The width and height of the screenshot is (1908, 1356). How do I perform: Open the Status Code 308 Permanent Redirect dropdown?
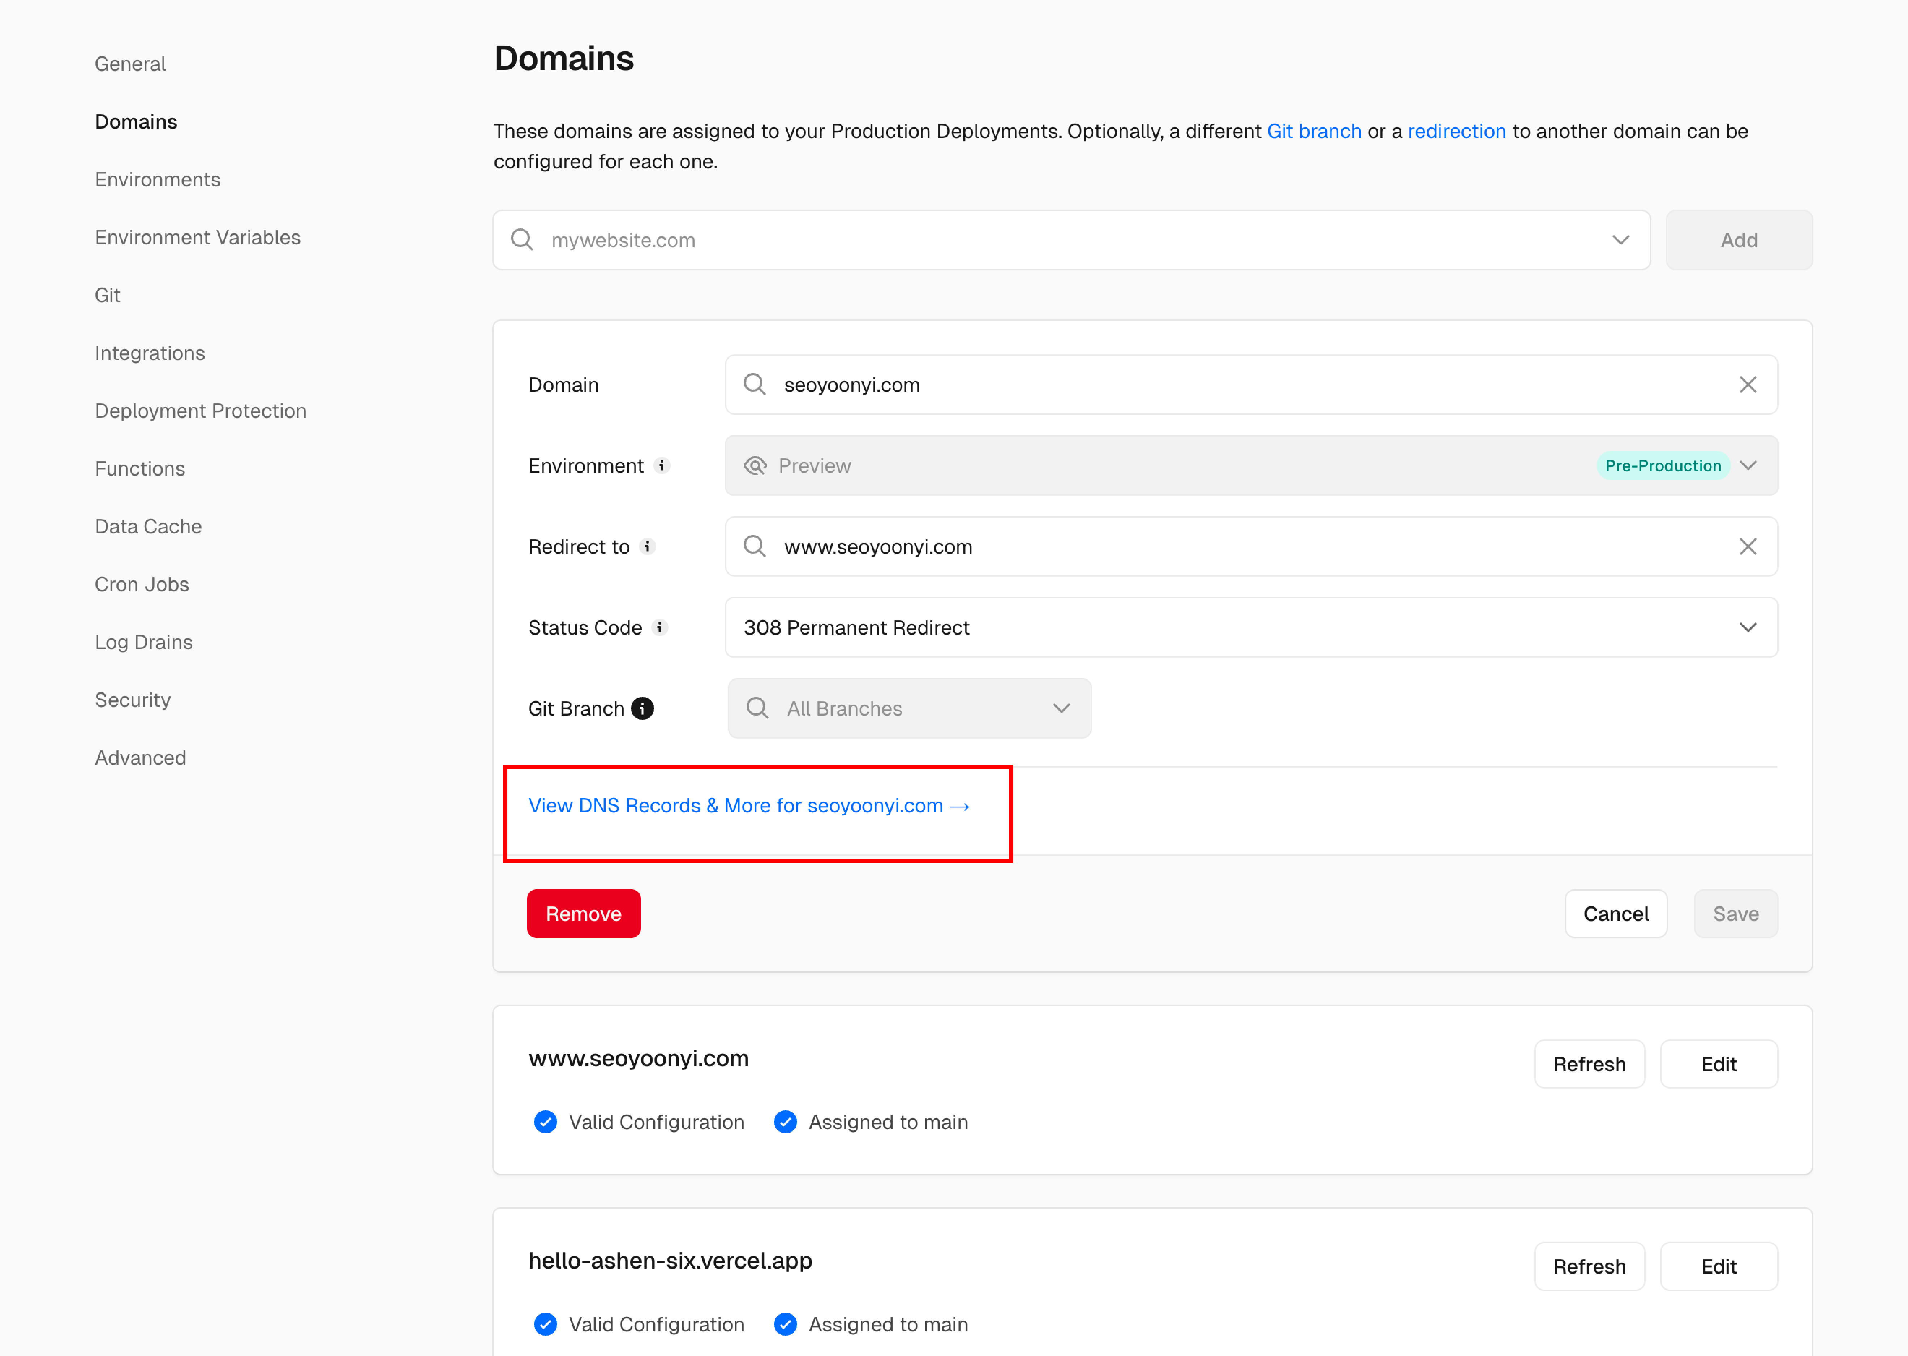pyautogui.click(x=1250, y=627)
